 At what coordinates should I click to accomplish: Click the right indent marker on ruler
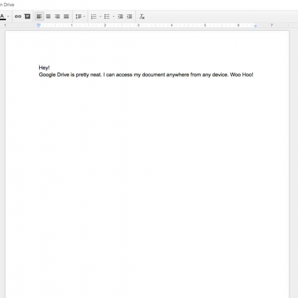[255, 26]
